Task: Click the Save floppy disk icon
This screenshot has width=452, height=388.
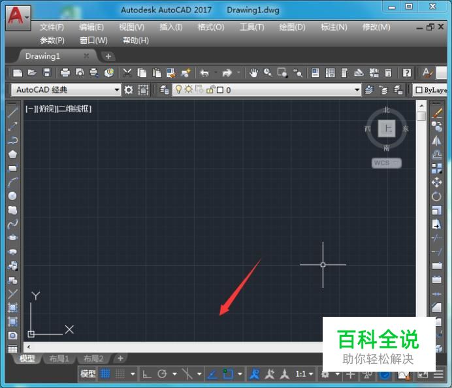Action: (47, 73)
